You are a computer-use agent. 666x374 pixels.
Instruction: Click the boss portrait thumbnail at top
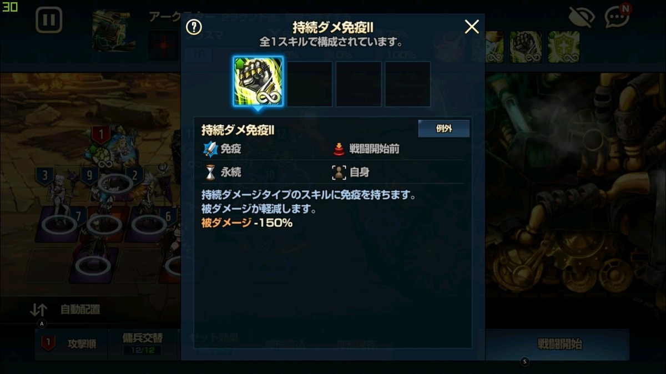click(111, 32)
